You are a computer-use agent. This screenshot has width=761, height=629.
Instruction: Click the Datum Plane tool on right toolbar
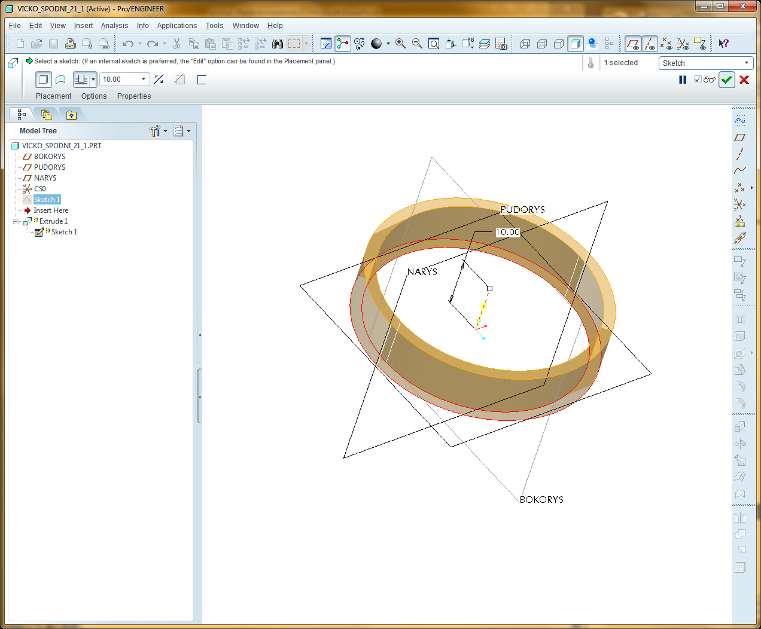(740, 138)
